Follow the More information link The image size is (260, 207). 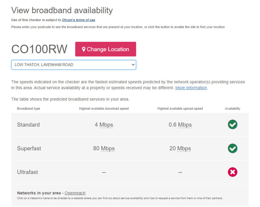tap(191, 88)
